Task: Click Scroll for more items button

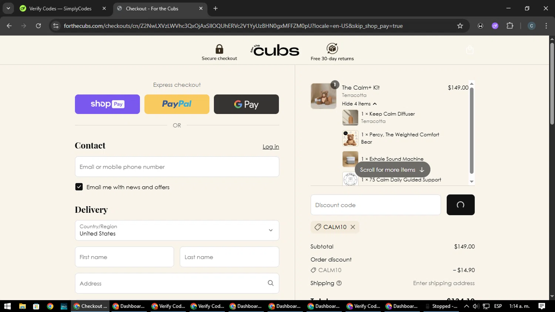Action: pos(392,170)
